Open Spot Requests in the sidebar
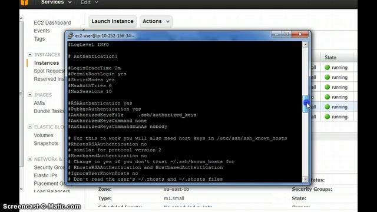377x212 pixels. click(x=49, y=71)
